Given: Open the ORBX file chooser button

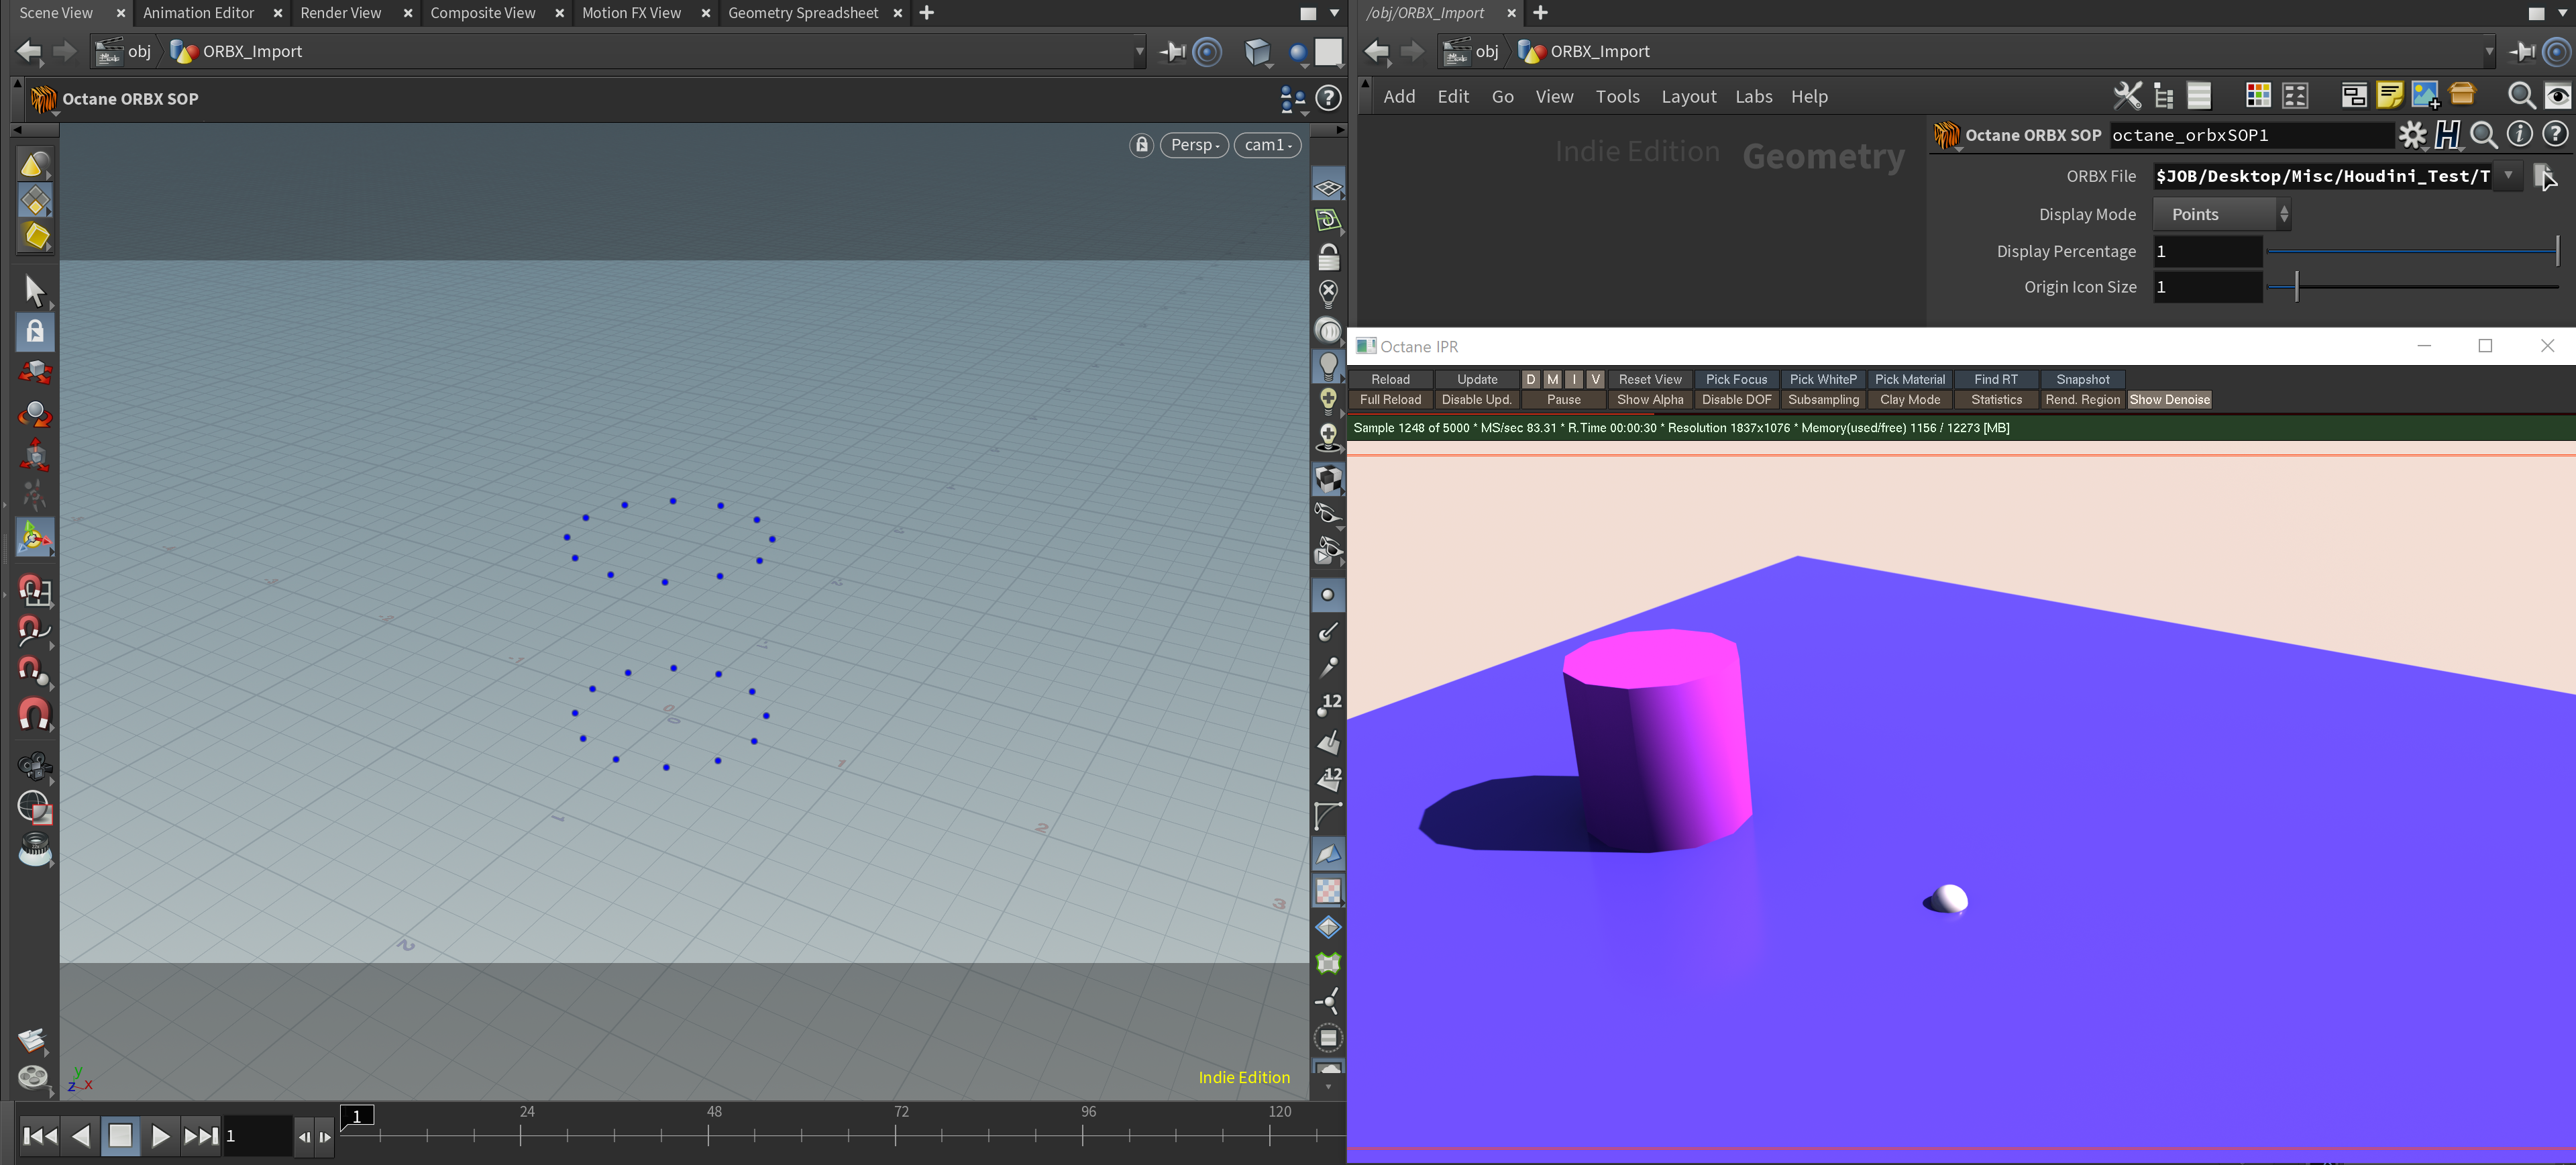Looking at the screenshot, I should (2544, 177).
